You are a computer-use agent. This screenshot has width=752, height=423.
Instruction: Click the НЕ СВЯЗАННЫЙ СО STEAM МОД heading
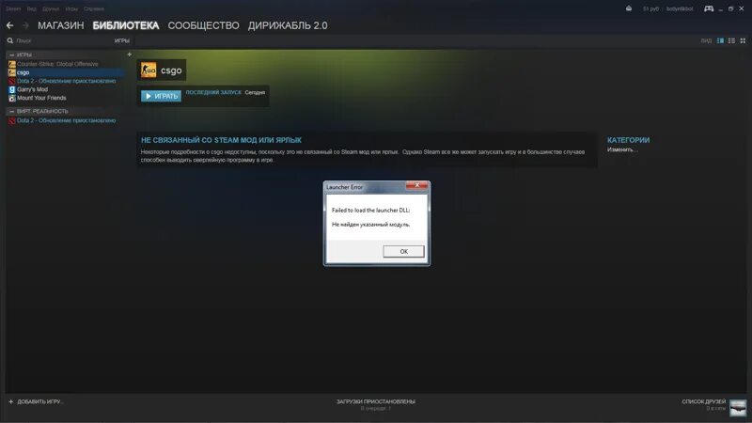pyautogui.click(x=221, y=140)
